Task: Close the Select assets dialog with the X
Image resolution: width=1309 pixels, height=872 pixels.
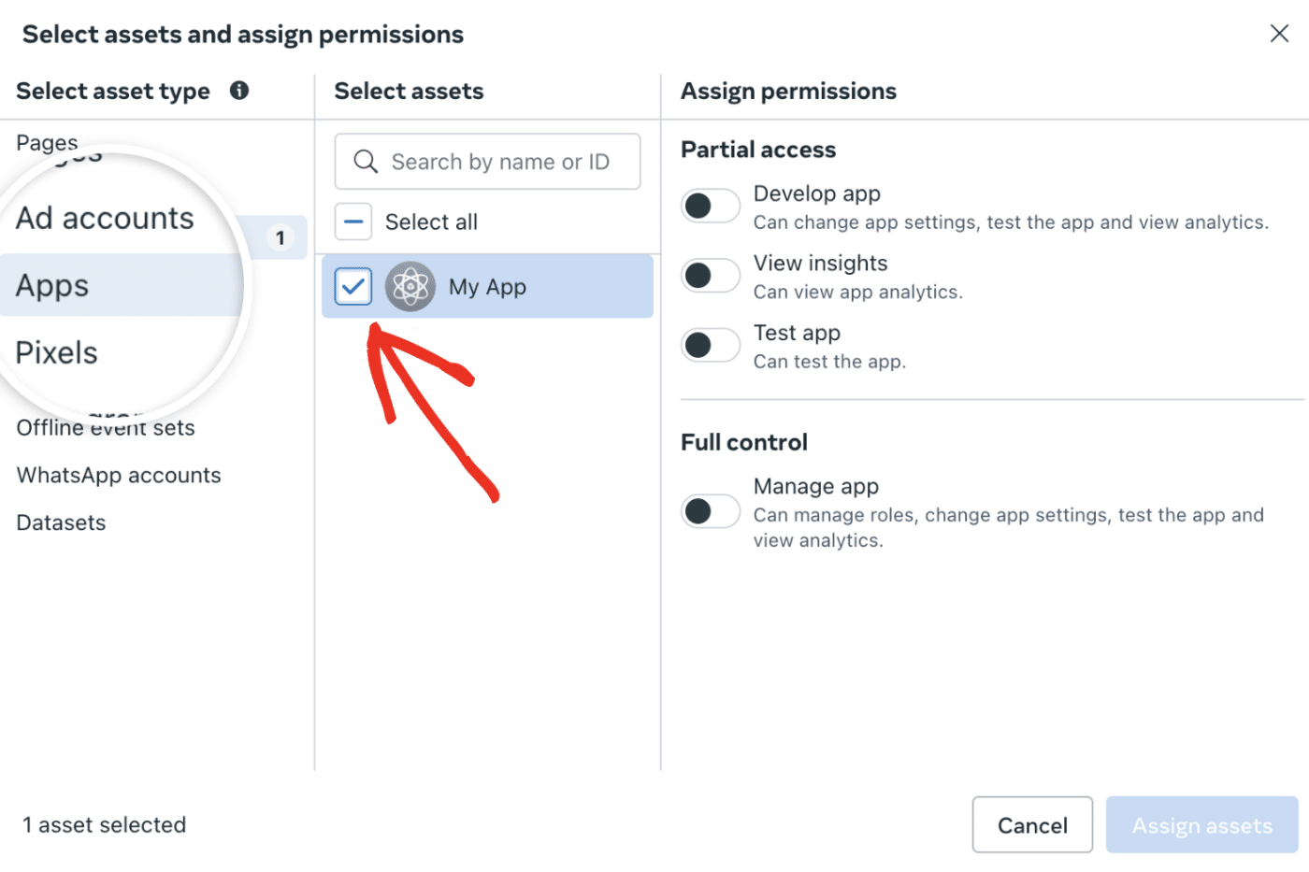Action: click(1279, 34)
